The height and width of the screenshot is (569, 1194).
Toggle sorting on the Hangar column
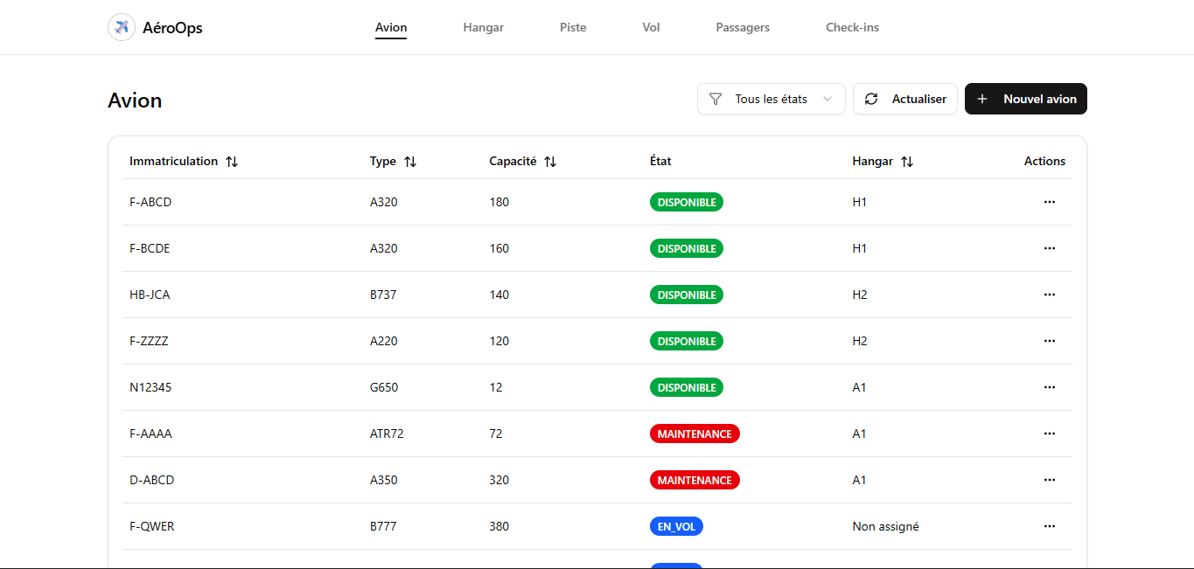[907, 161]
